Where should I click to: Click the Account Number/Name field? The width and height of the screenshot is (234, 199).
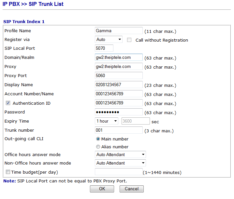[119, 94]
